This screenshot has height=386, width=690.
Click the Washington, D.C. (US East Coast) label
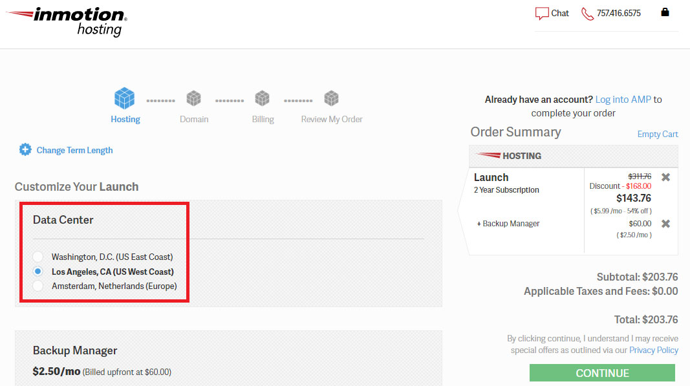coord(113,257)
